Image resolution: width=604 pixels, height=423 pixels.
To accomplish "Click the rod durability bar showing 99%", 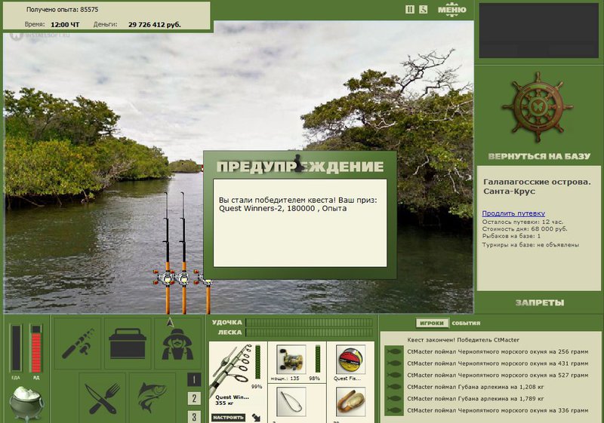I will point(257,362).
